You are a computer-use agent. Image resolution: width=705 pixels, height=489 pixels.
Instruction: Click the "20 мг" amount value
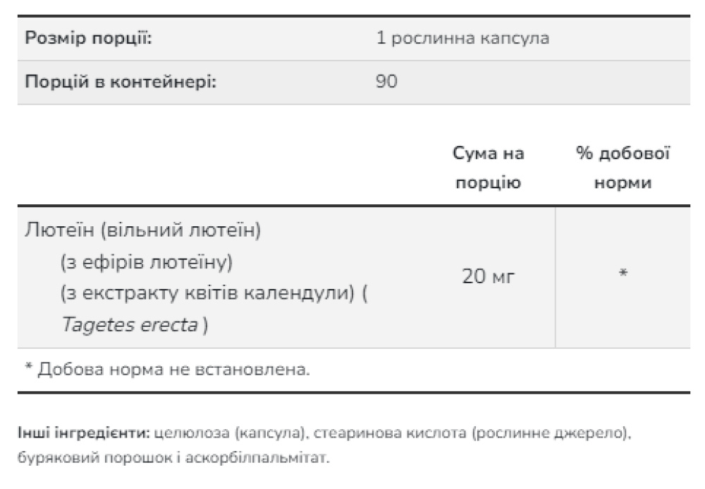(x=489, y=277)
